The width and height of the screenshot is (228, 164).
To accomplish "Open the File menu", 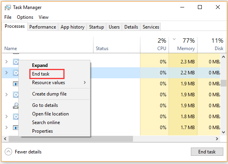I will click(x=8, y=17).
